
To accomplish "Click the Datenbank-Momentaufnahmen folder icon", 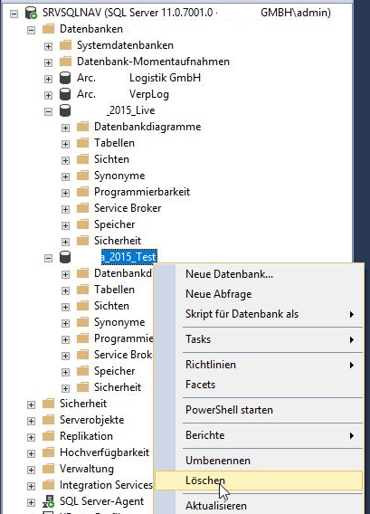I will click(x=65, y=62).
